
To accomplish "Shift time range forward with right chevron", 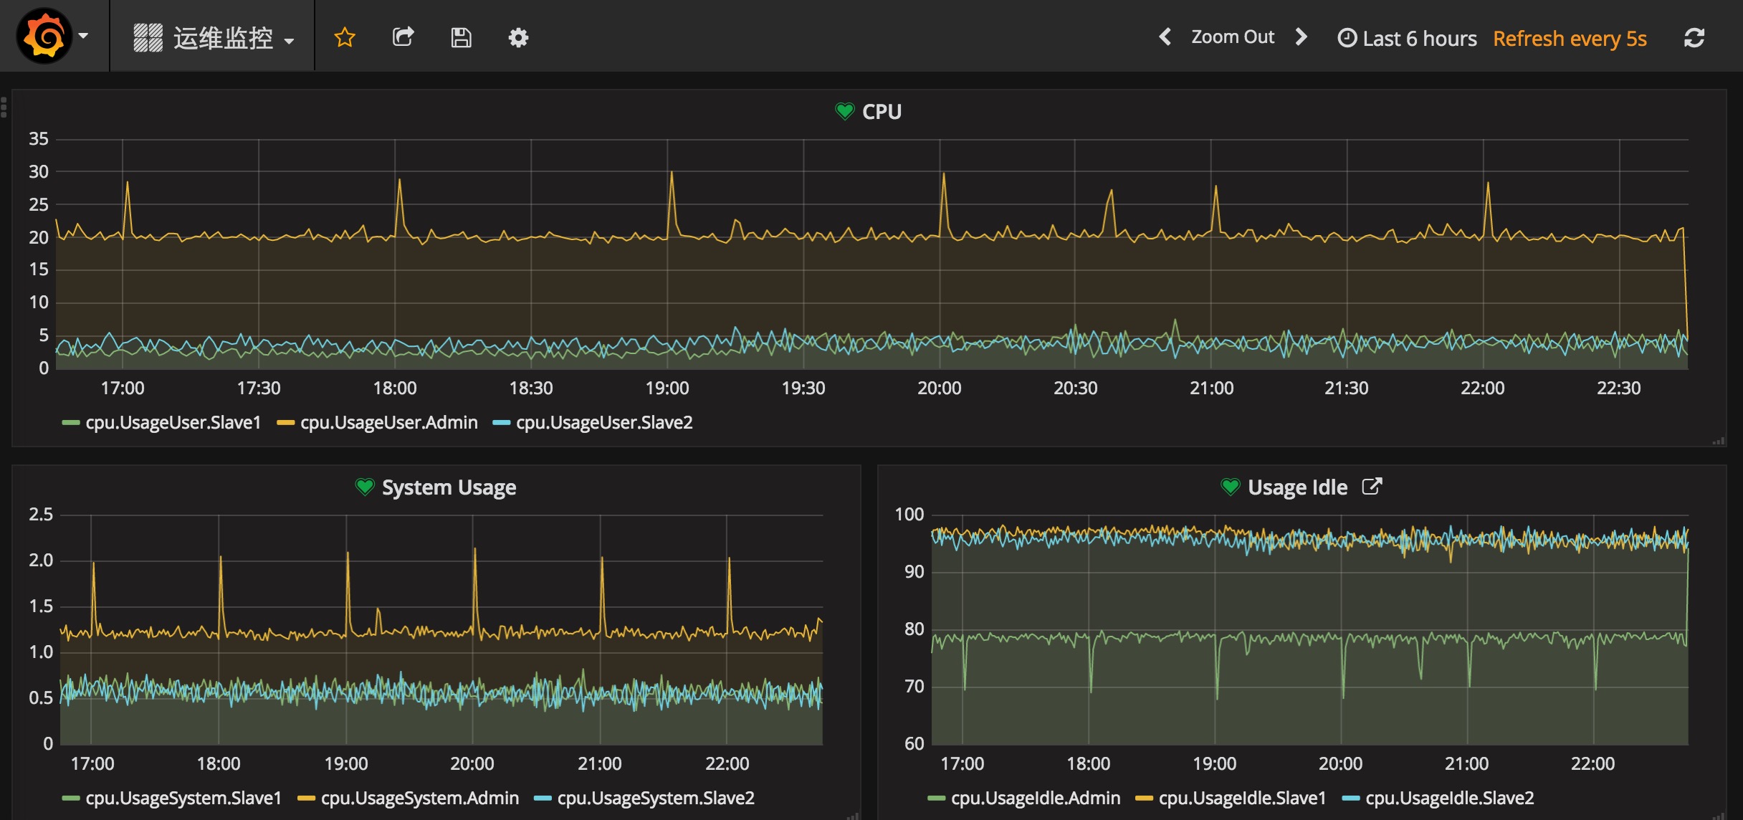I will [1302, 37].
